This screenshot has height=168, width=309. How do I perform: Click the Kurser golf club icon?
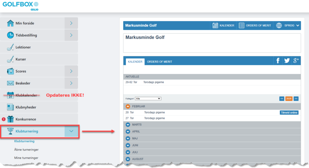pos(10,59)
